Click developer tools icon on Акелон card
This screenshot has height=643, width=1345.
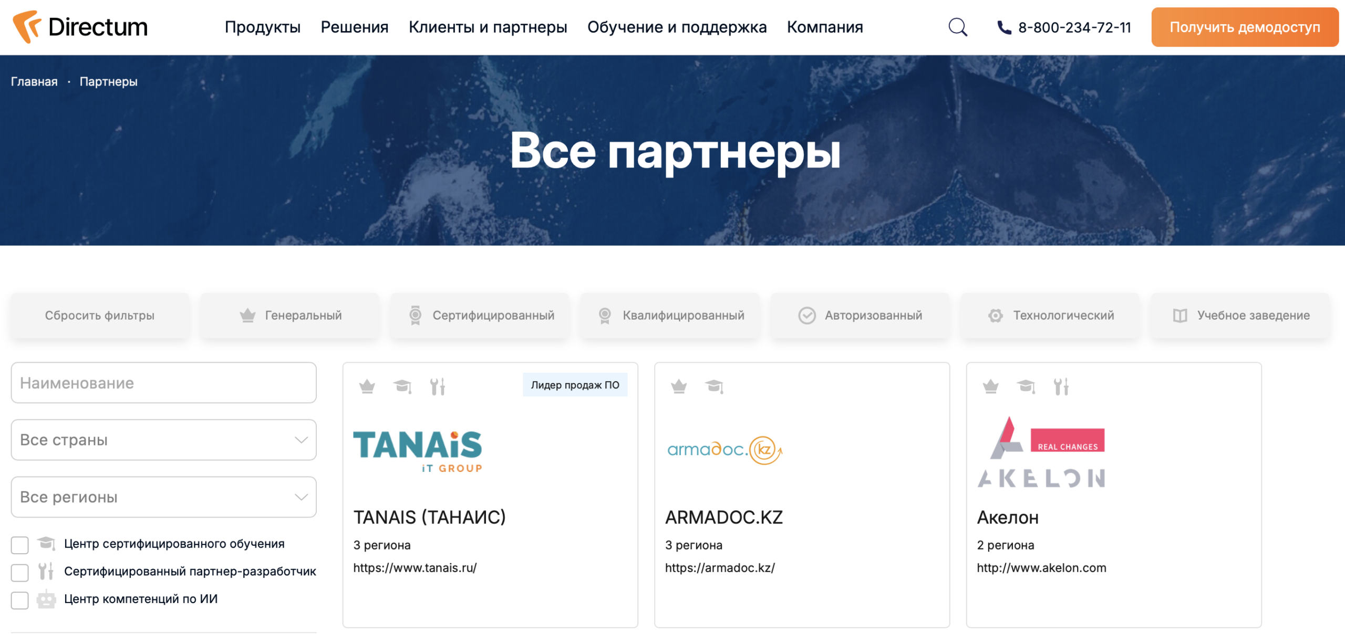[x=1061, y=386]
